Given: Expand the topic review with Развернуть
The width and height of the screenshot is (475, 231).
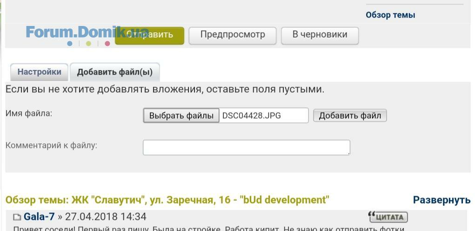Looking at the screenshot, I should click(x=442, y=200).
